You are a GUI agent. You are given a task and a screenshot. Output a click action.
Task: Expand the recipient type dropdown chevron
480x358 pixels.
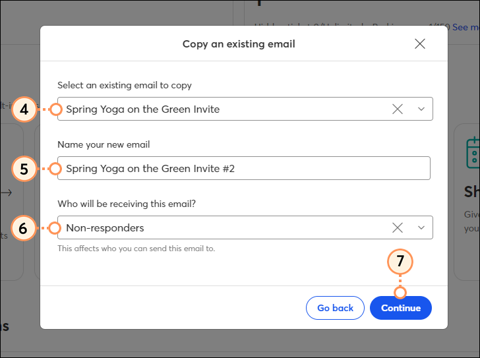point(421,227)
